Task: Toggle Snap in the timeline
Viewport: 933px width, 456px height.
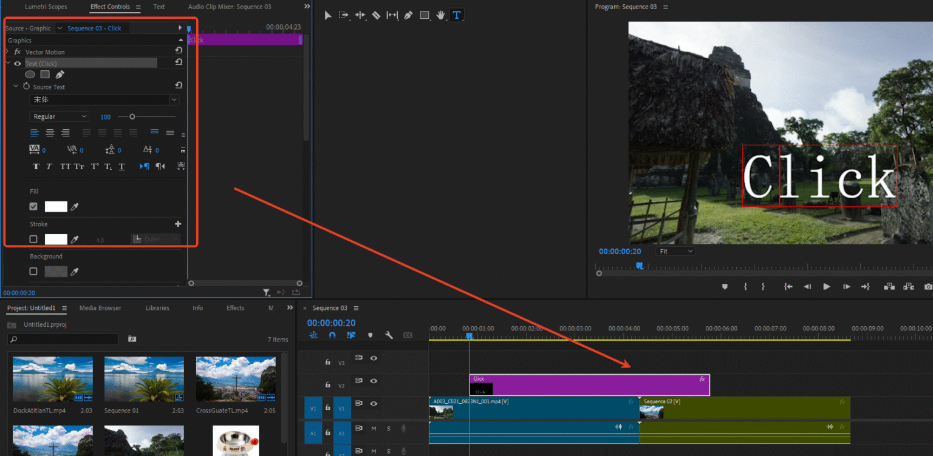Action: (x=332, y=335)
